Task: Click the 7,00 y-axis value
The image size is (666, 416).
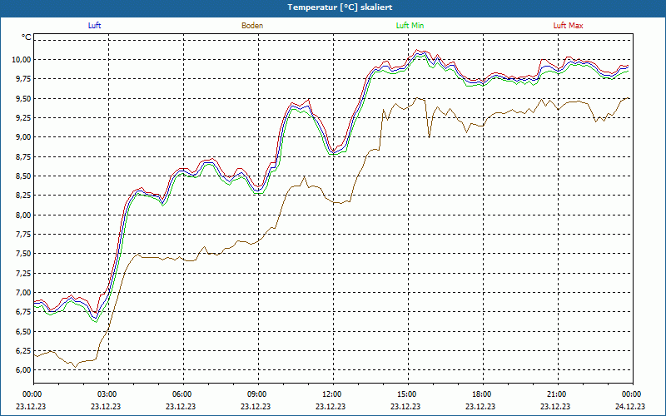Action: 22,293
